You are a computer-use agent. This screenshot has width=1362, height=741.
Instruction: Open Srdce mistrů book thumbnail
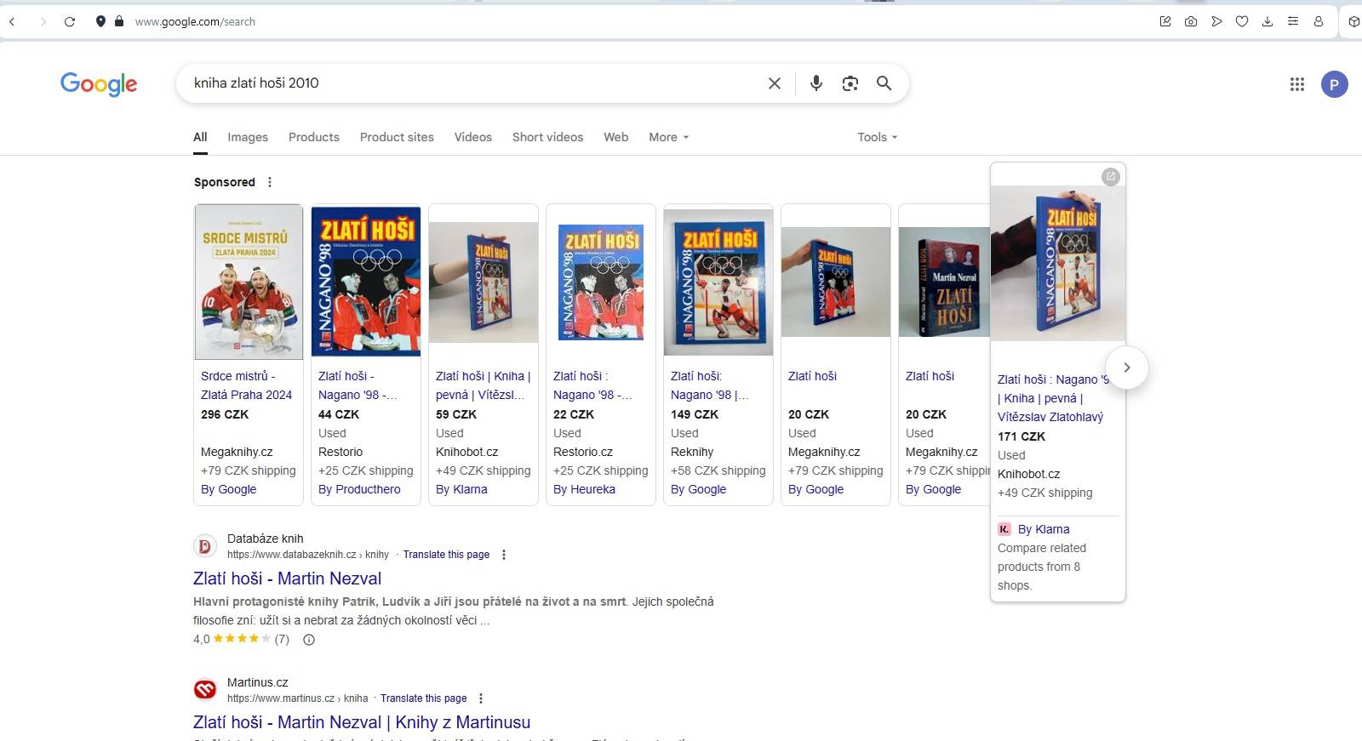point(249,282)
